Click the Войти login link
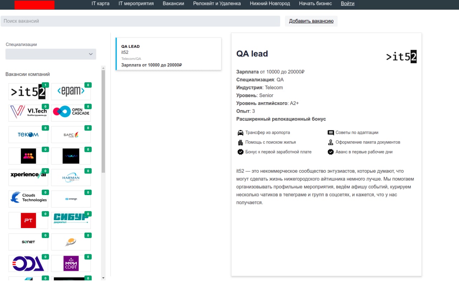 point(348,4)
